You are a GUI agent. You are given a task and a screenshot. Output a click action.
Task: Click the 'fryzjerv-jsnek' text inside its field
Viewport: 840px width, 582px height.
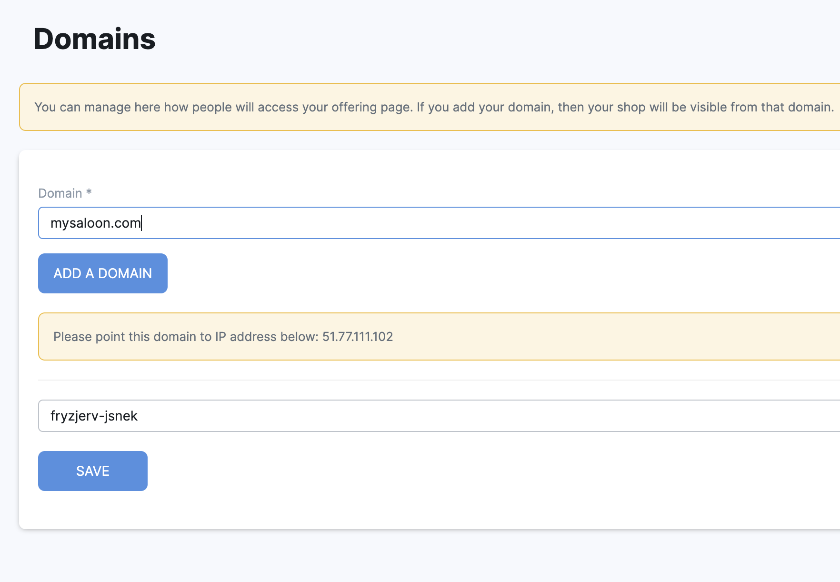click(x=94, y=416)
